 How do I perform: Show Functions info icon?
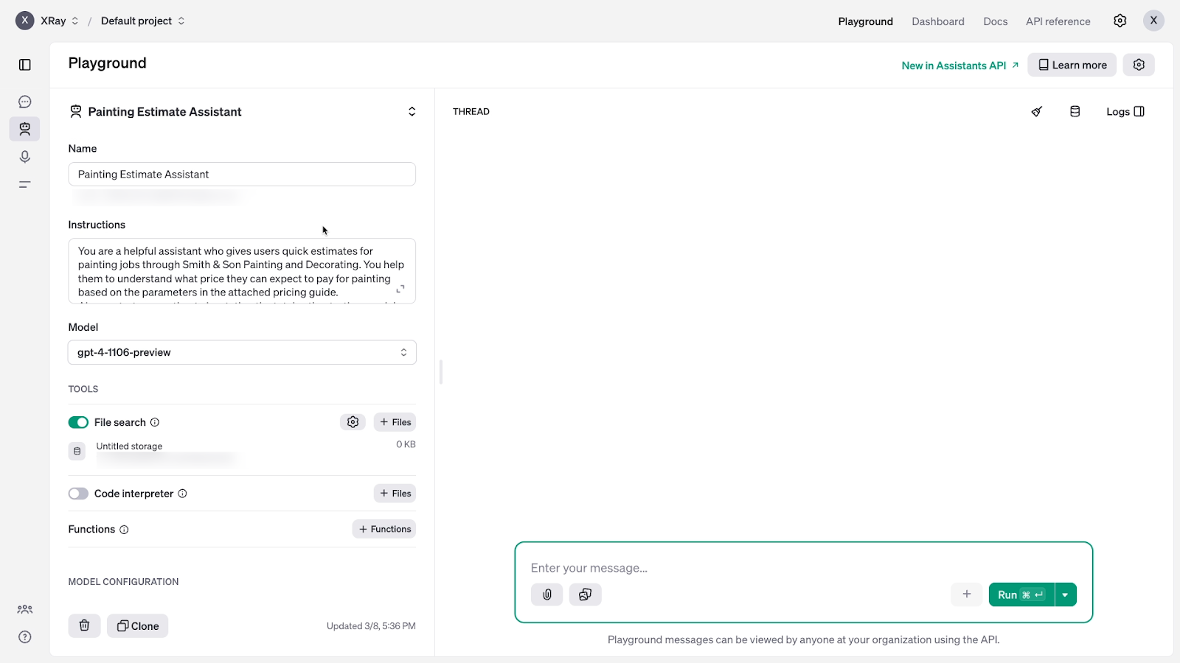[x=124, y=530]
